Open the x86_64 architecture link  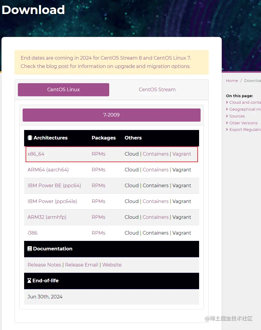coord(36,154)
